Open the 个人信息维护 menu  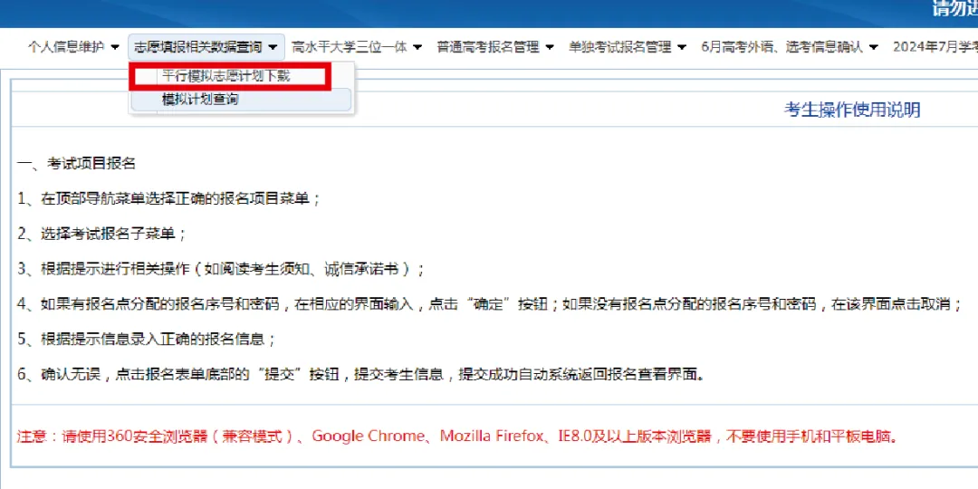point(66,47)
